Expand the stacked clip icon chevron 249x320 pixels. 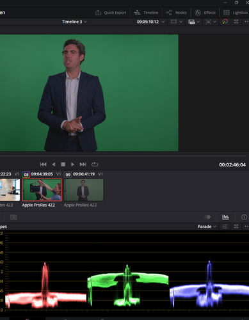198,22
